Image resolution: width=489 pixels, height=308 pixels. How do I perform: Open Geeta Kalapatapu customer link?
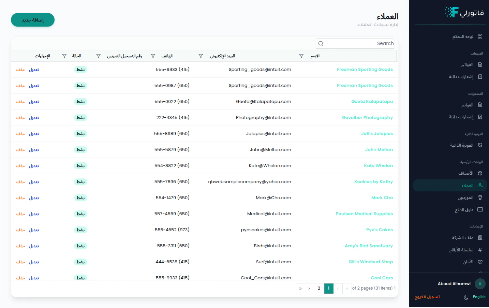coord(372,102)
